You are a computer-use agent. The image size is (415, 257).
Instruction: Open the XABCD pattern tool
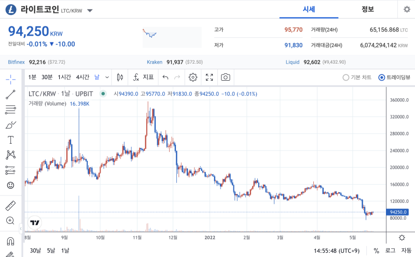10,155
